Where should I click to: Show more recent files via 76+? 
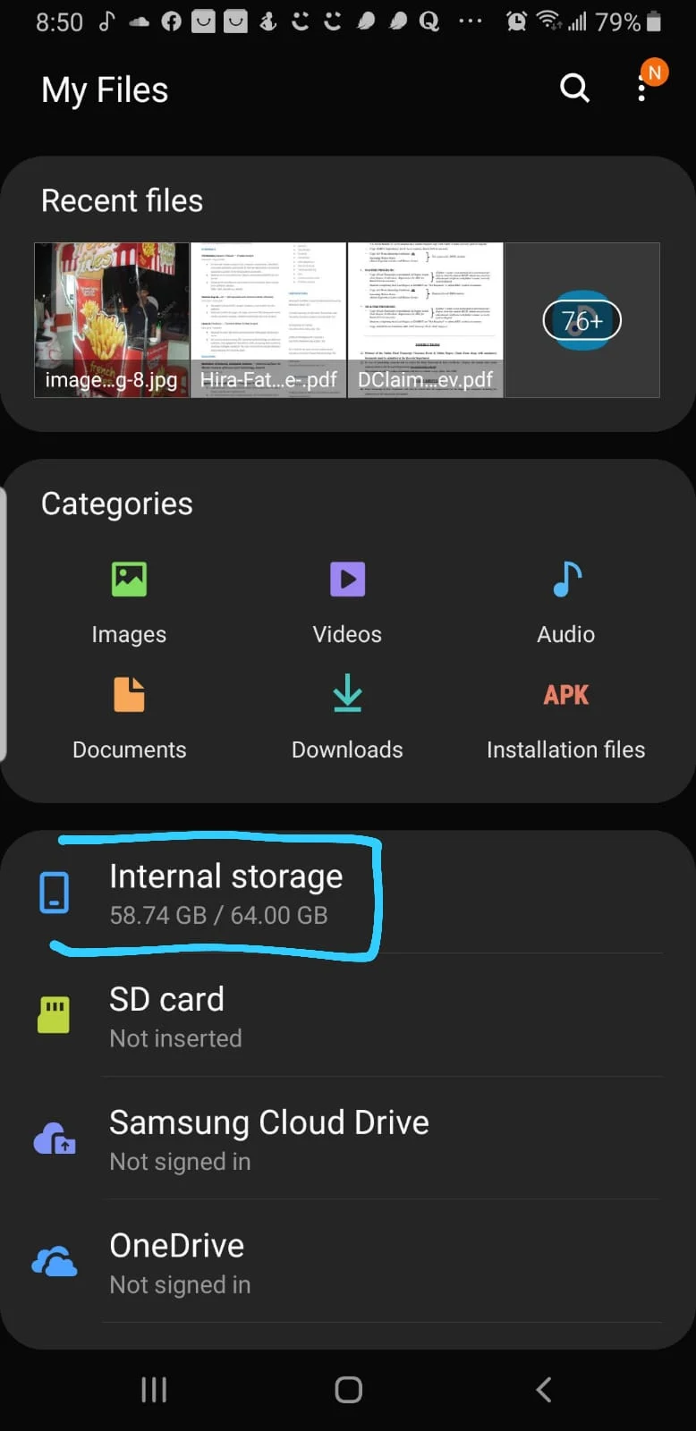pos(582,320)
